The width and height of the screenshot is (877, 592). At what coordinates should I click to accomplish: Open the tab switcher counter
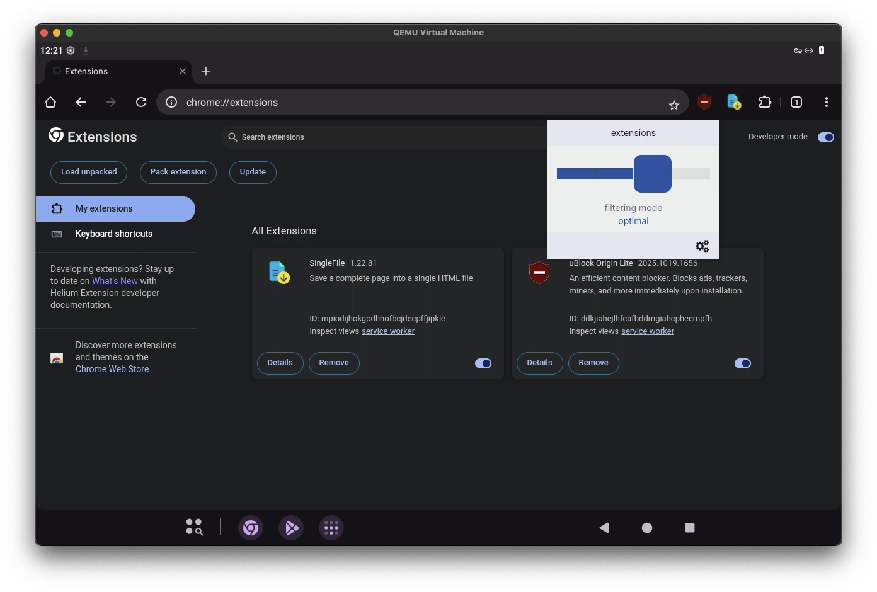click(796, 102)
